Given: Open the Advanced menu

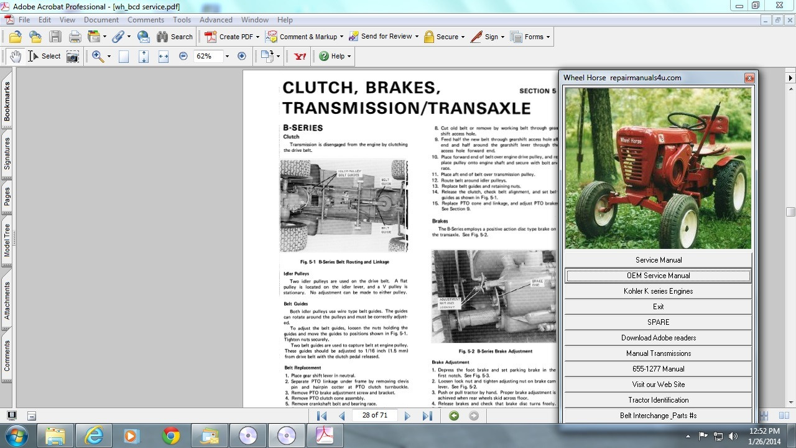Looking at the screenshot, I should pos(216,20).
